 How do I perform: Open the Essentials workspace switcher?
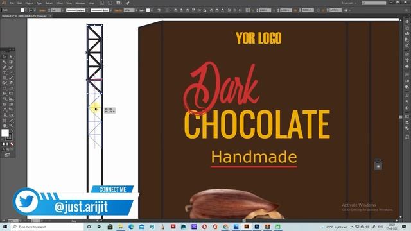(349, 3)
